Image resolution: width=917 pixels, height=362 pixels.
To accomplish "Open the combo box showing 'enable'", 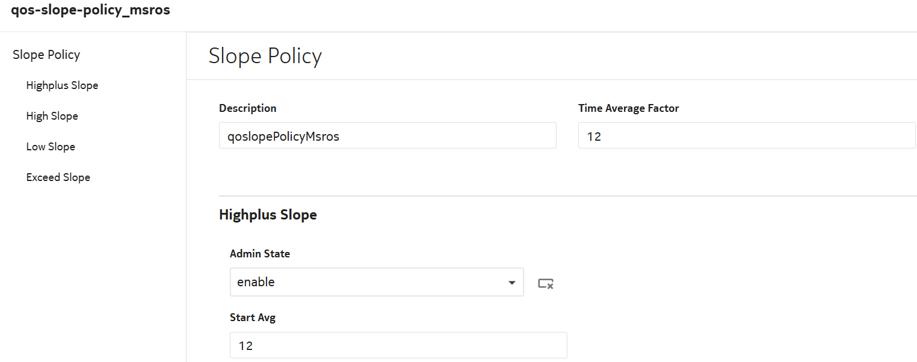I will pyautogui.click(x=367, y=282).
